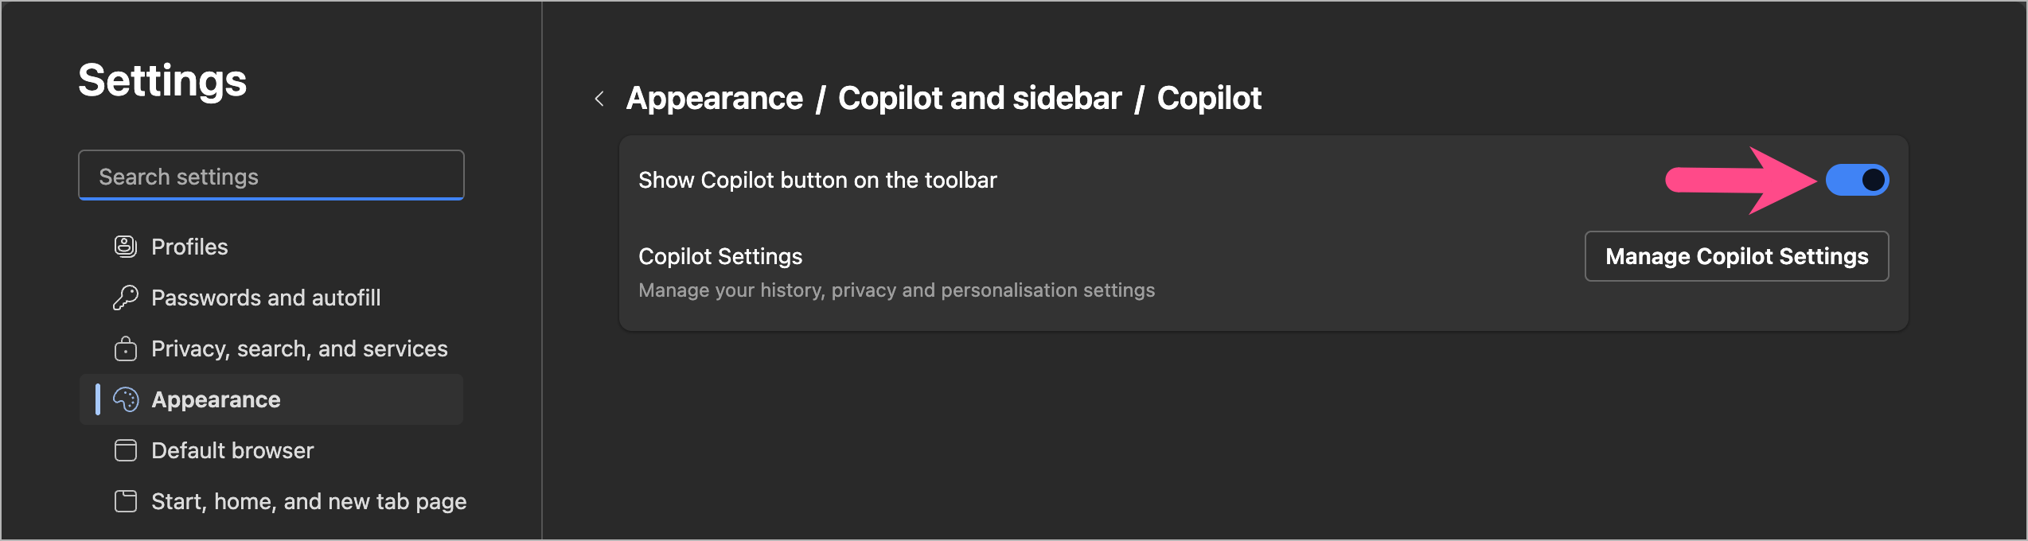Click the Copilot and sidebar breadcrumb link
2028x541 pixels.
[980, 99]
